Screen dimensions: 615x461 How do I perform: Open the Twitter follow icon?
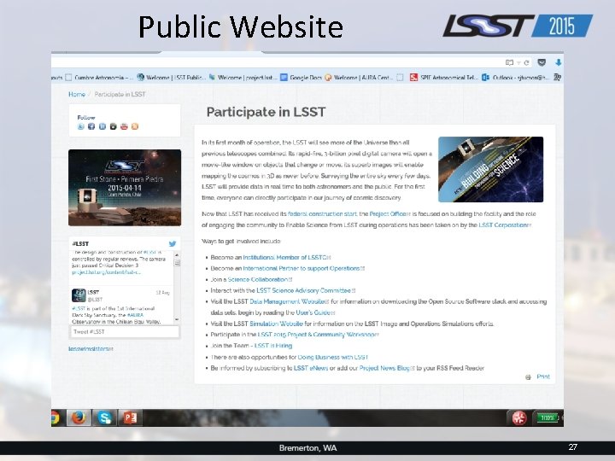click(x=81, y=126)
